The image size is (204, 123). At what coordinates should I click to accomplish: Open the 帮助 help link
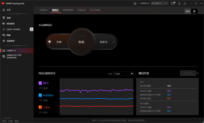(x=4, y=121)
